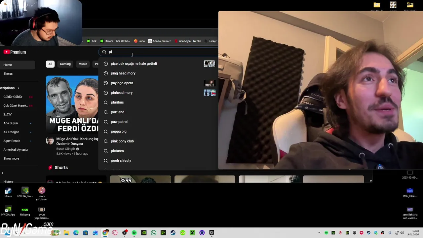Open Ana Sayfa - Netflix bookmark
The image size is (423, 238).
click(187, 41)
